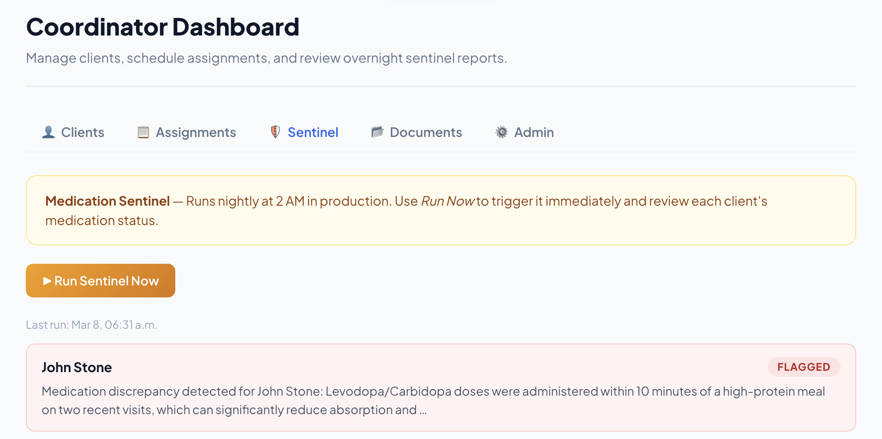This screenshot has height=439, width=882.
Task: Open the John Stone report card
Action: [x=441, y=388]
